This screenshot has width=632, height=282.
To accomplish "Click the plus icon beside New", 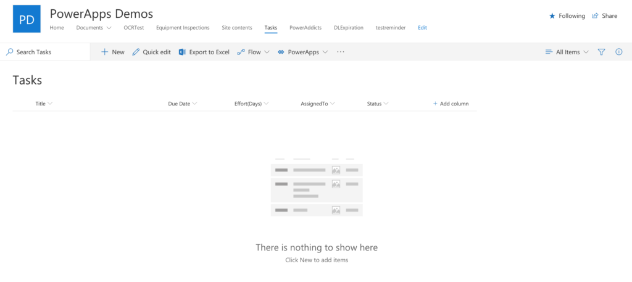I will pos(105,52).
